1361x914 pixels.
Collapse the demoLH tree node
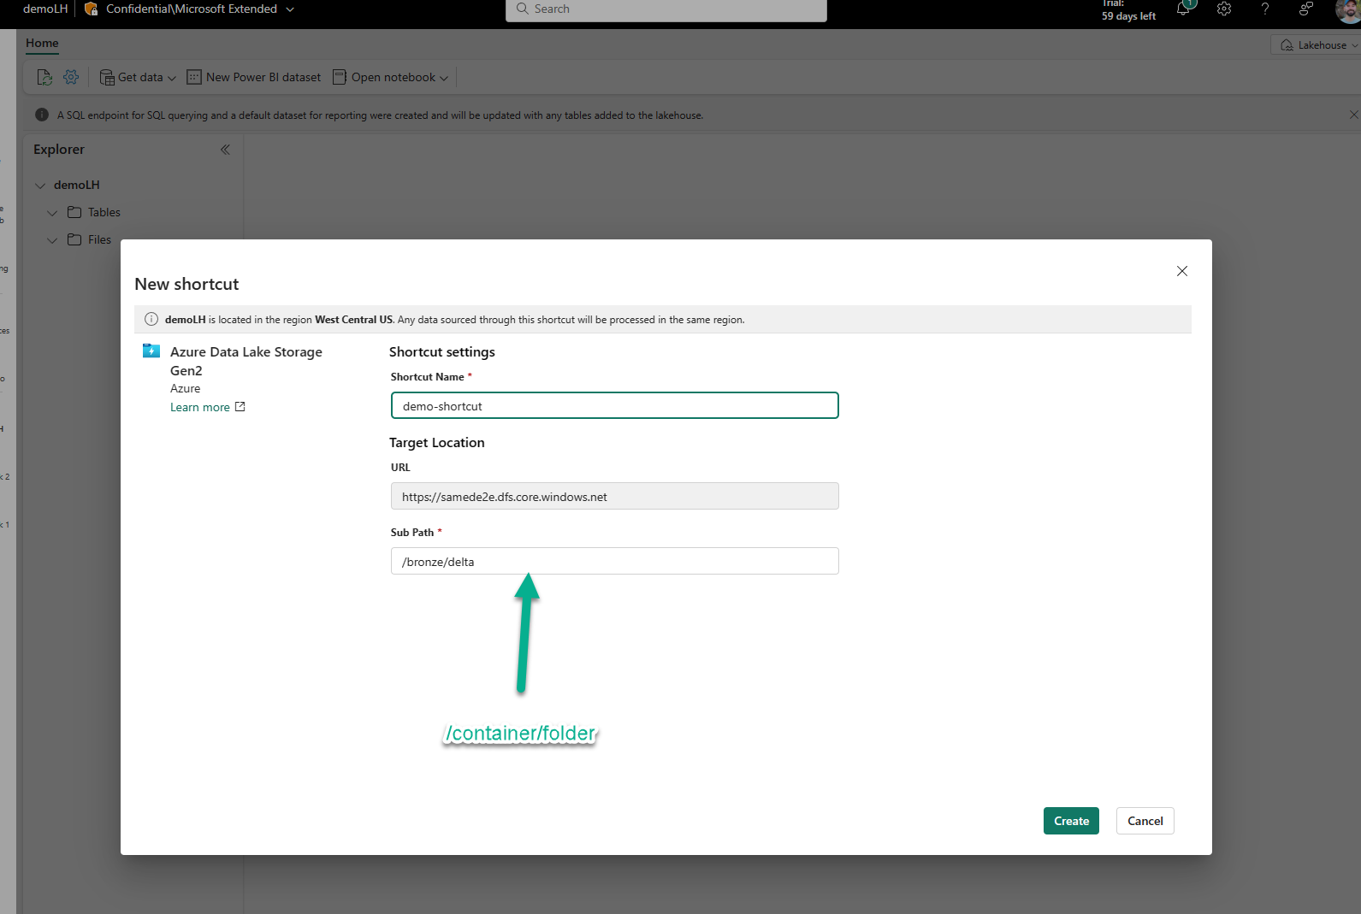click(x=40, y=186)
